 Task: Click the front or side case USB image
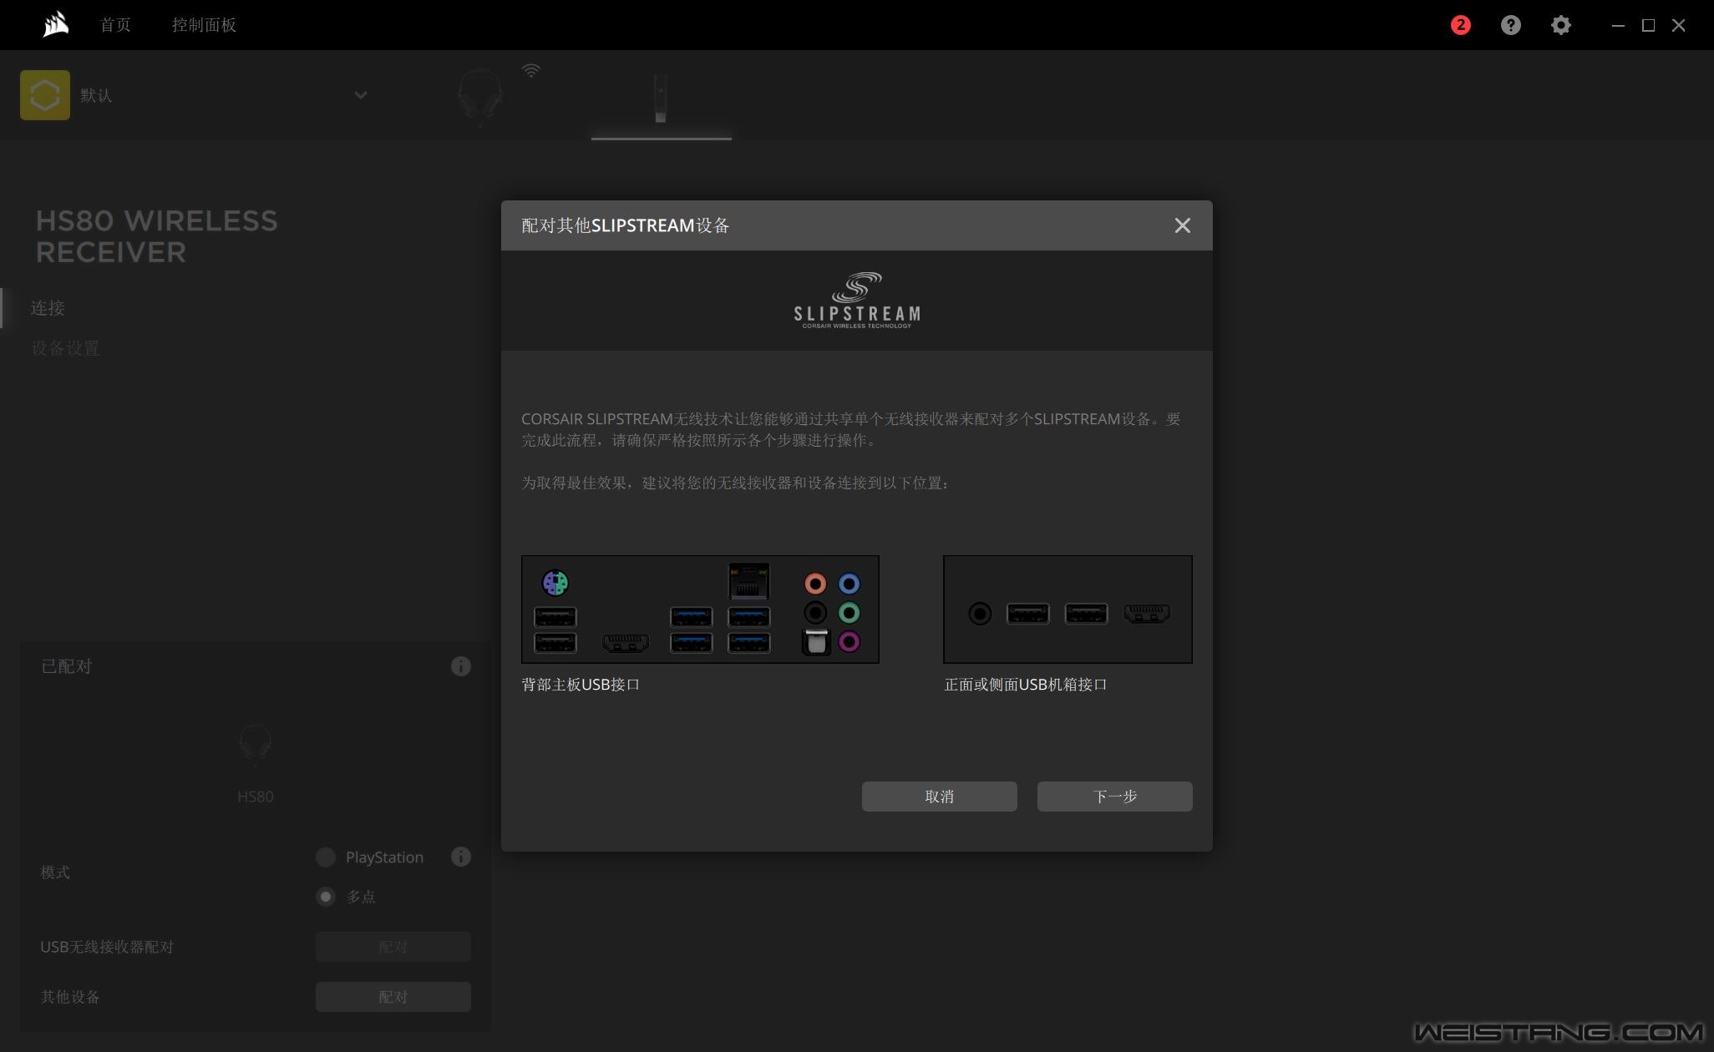1067,609
